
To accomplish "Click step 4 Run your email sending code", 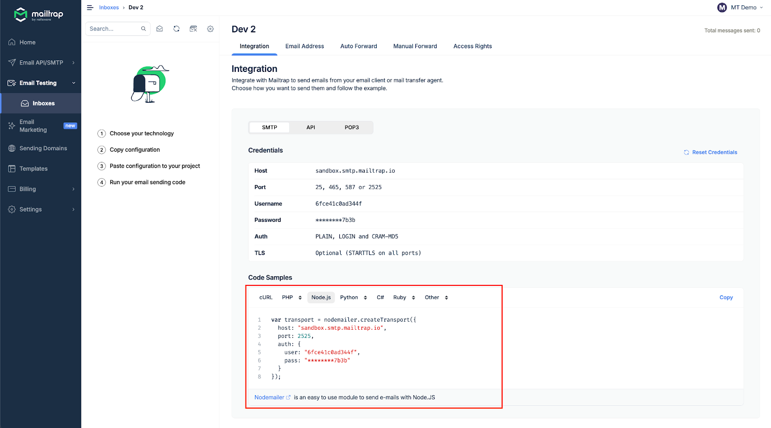I will point(141,182).
